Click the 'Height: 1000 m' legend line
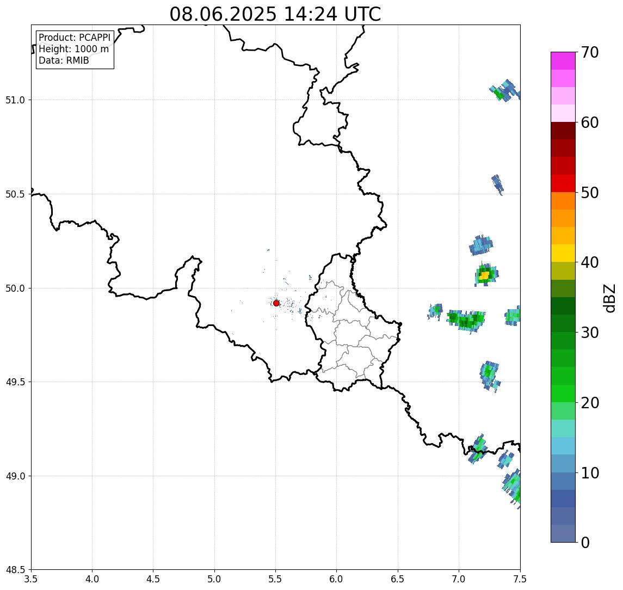The width and height of the screenshot is (623, 590). coord(74,50)
